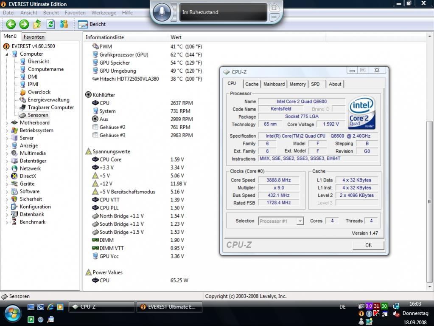The width and height of the screenshot is (434, 326).
Task: Open Processor #1 selection dropdown in CPU-Z
Action: click(x=281, y=221)
